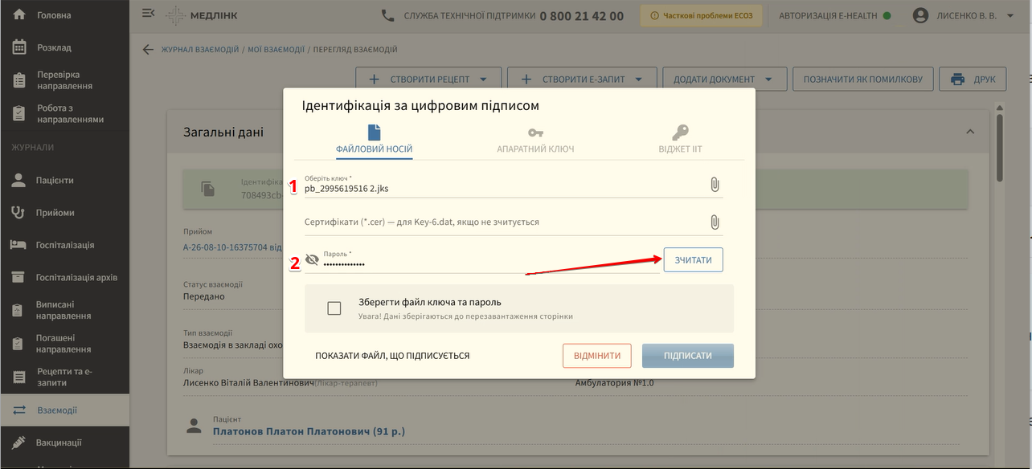Image resolution: width=1032 pixels, height=469 pixels.
Task: Attach key file via paperclip icon
Action: 715,185
